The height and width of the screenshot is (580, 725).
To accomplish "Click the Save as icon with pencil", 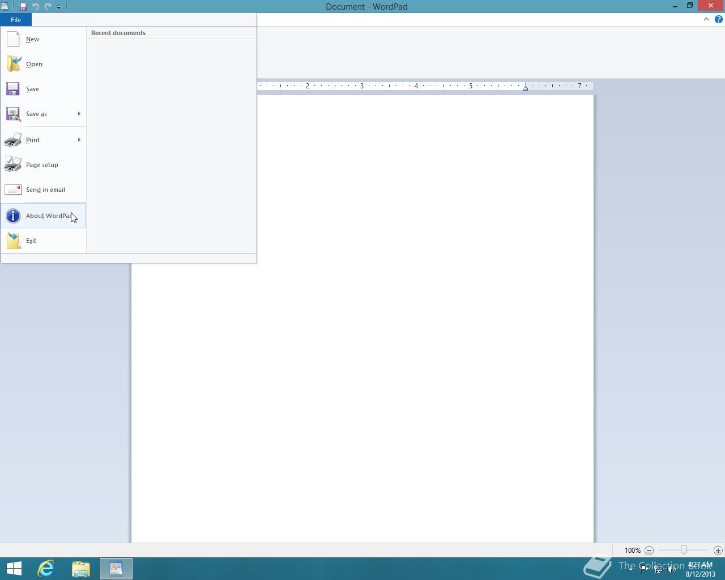I will pyautogui.click(x=13, y=114).
